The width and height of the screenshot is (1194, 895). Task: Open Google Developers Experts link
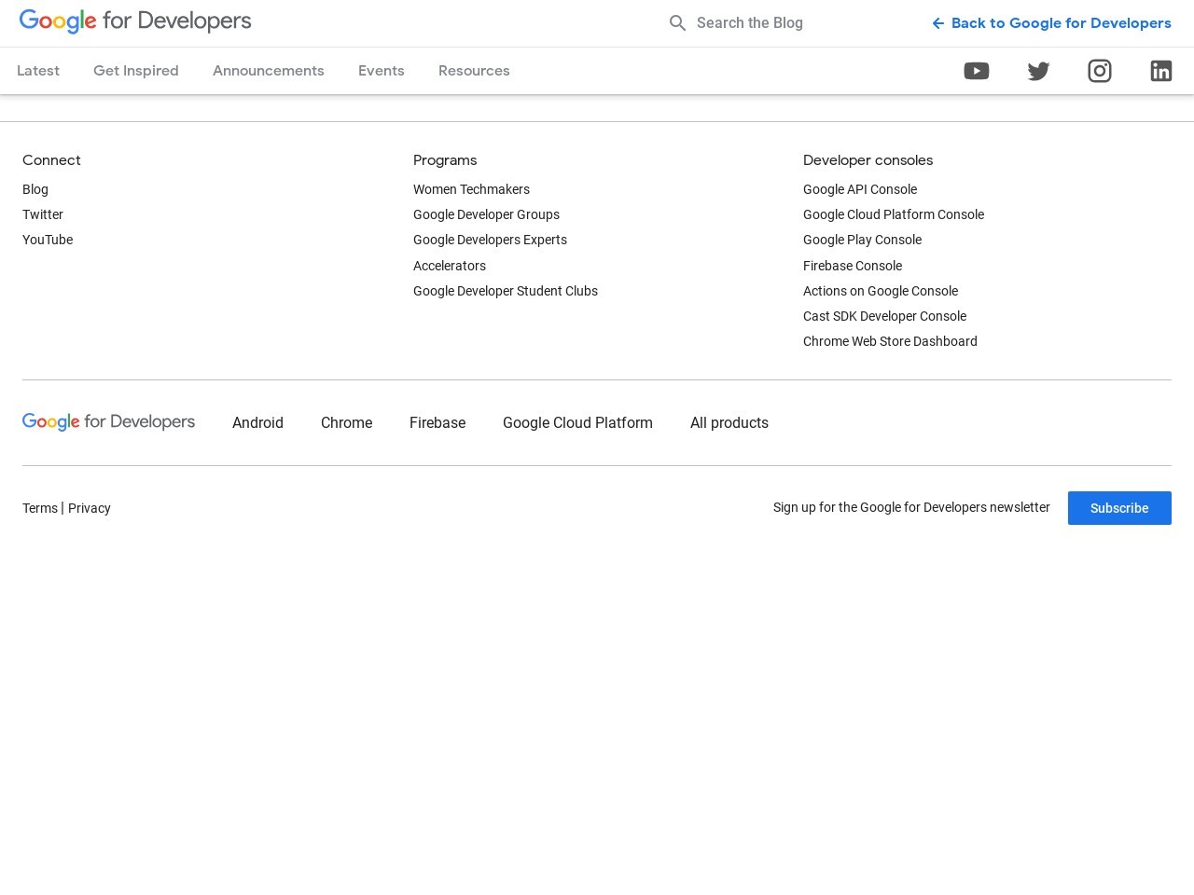(x=490, y=240)
